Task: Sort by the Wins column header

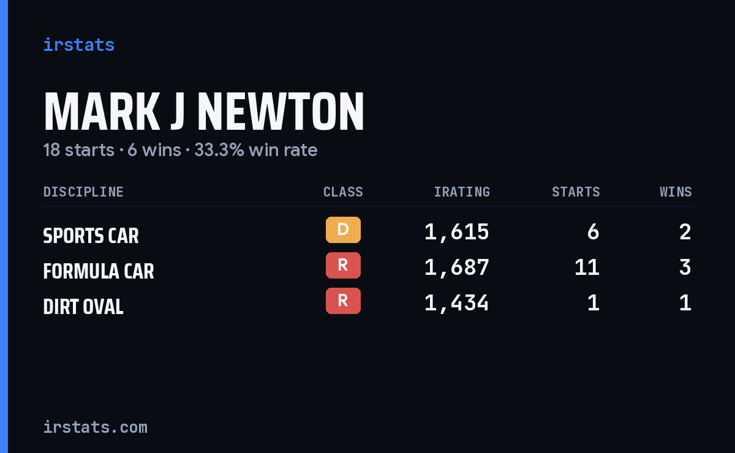Action: [676, 192]
